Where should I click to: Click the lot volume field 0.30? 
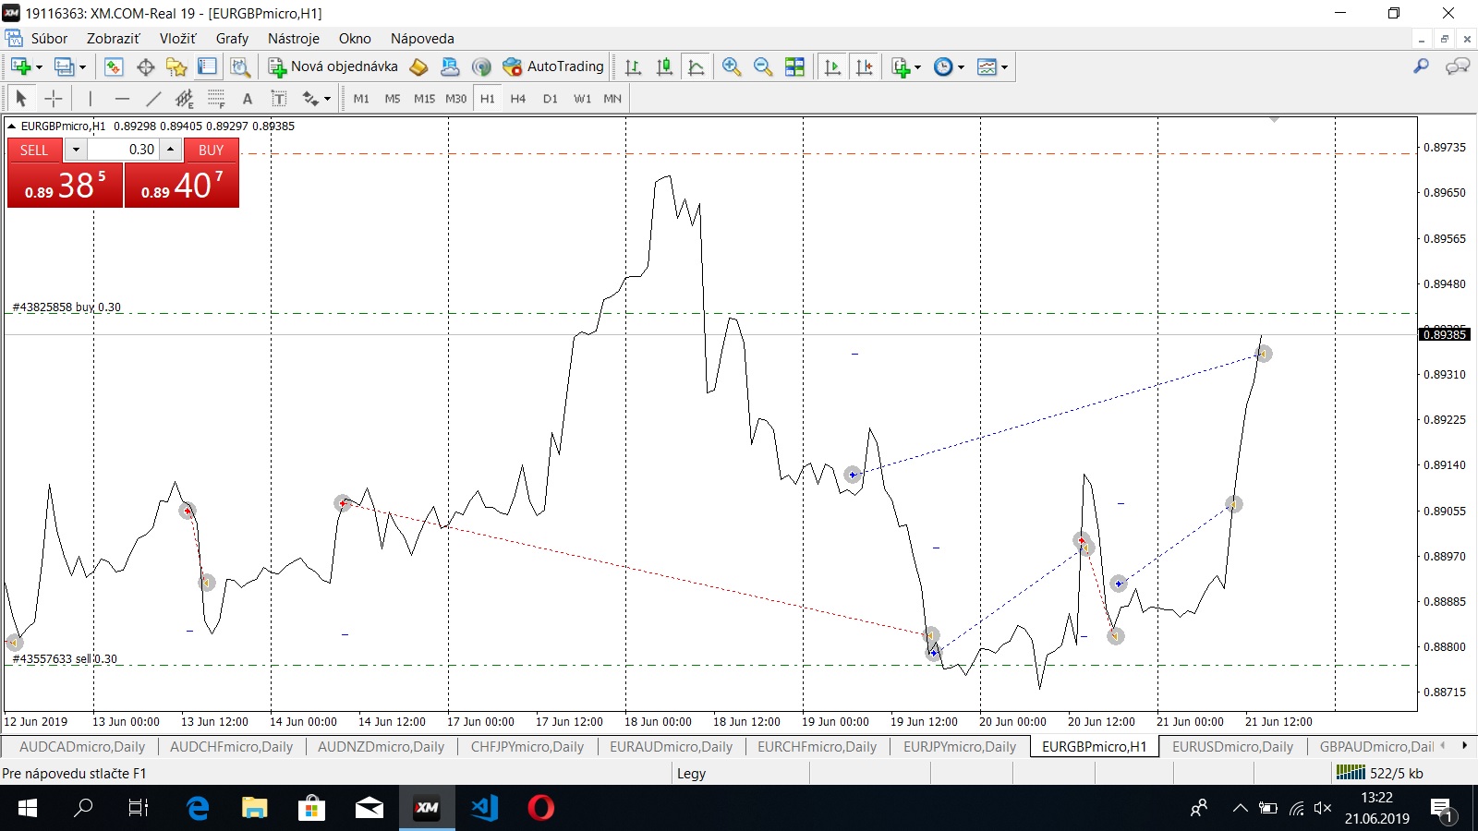click(124, 150)
